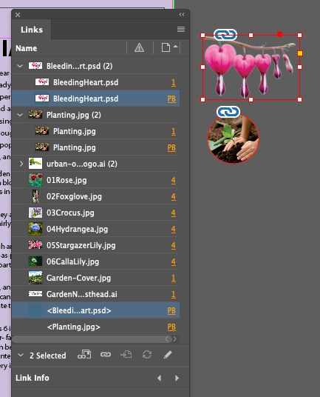The height and width of the screenshot is (397, 320).
Task: Click the Edit Original pencil icon
Action: tap(168, 355)
